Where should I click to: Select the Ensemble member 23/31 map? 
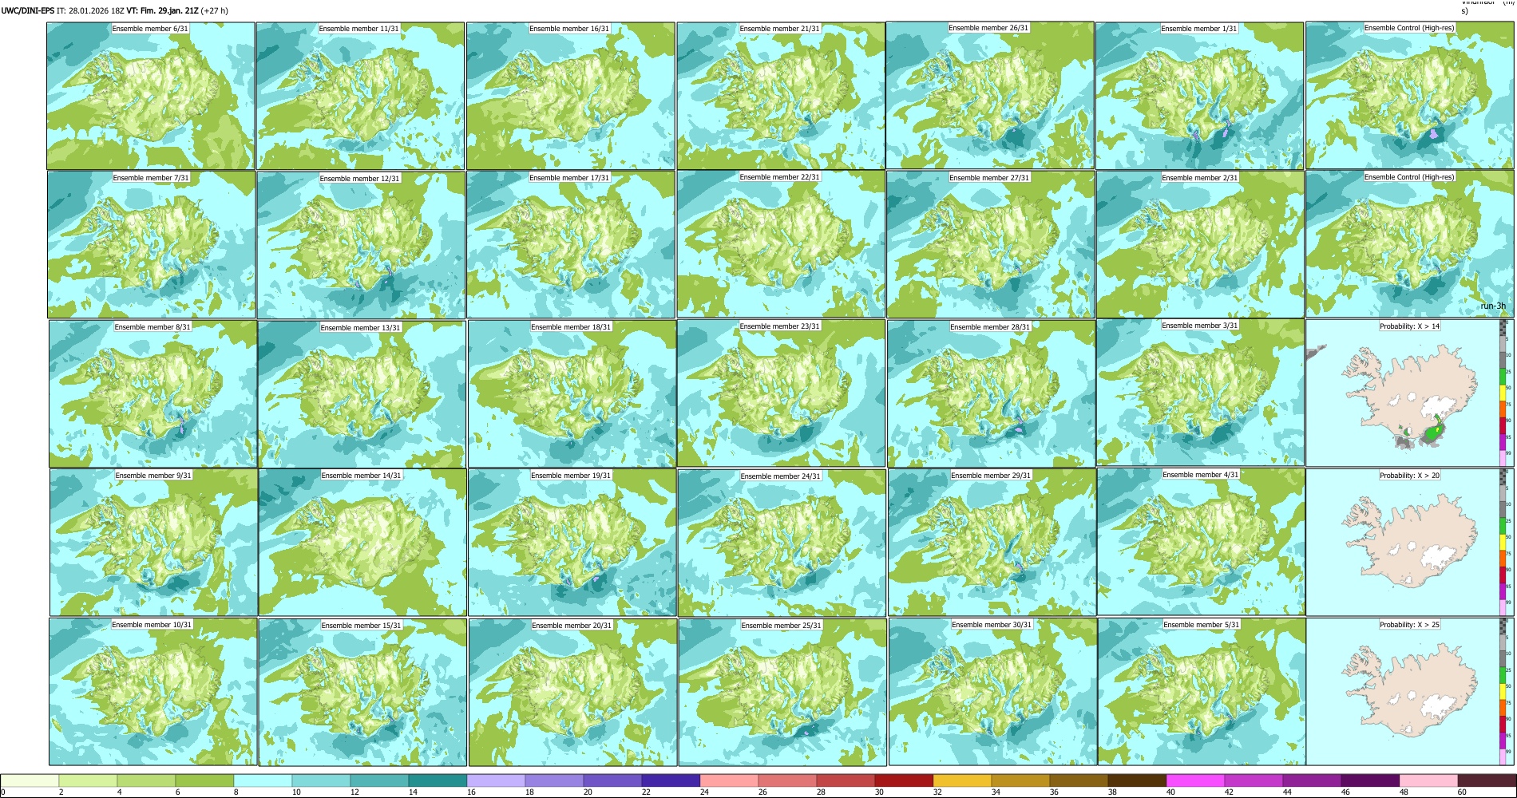coord(781,393)
